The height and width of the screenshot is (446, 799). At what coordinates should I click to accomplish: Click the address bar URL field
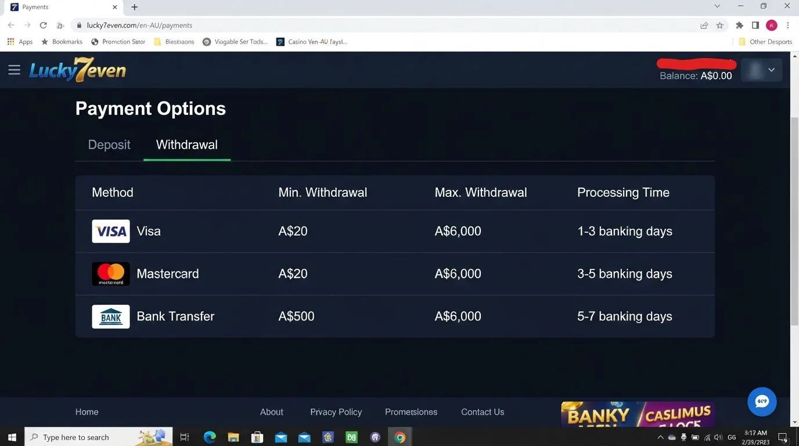(383, 25)
